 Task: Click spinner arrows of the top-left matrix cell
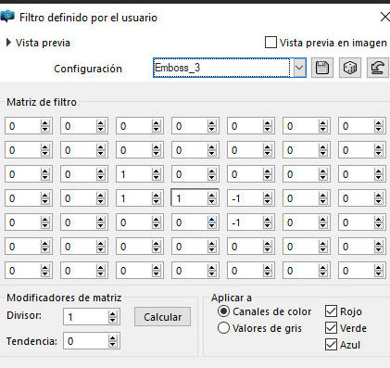[45, 126]
